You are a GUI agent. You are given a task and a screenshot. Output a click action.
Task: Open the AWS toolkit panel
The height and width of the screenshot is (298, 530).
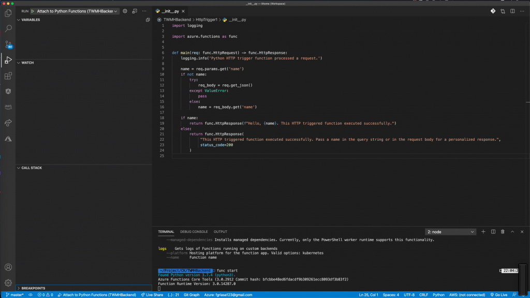point(8,107)
